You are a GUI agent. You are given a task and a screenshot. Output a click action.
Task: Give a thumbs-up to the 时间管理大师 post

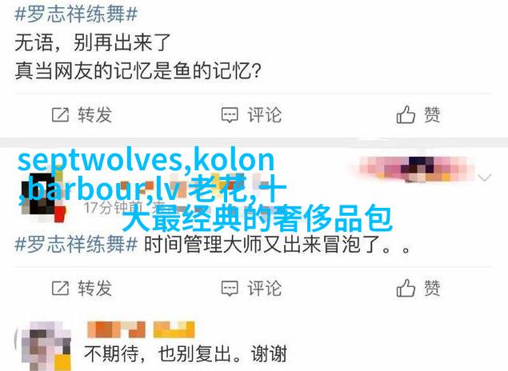tap(406, 288)
